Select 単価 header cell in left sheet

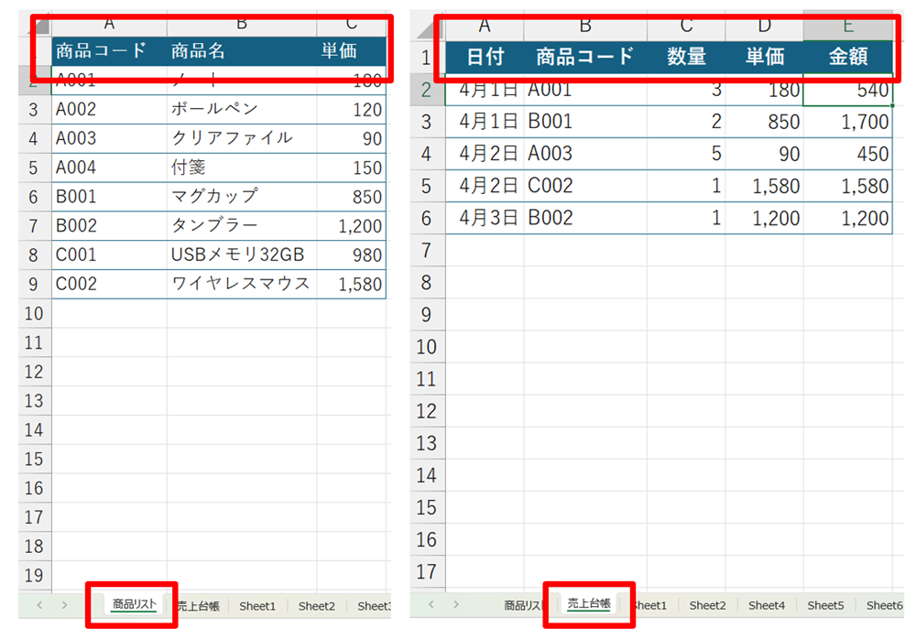(351, 51)
